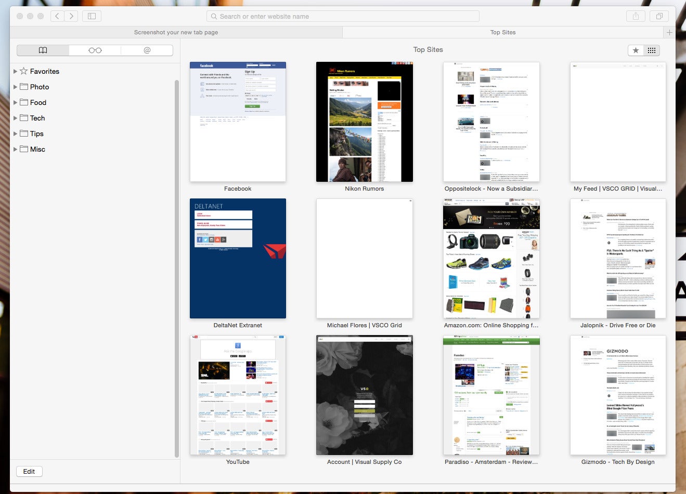The height and width of the screenshot is (494, 686).
Task: Toggle the sidebar with the toolbar button
Action: coord(92,16)
